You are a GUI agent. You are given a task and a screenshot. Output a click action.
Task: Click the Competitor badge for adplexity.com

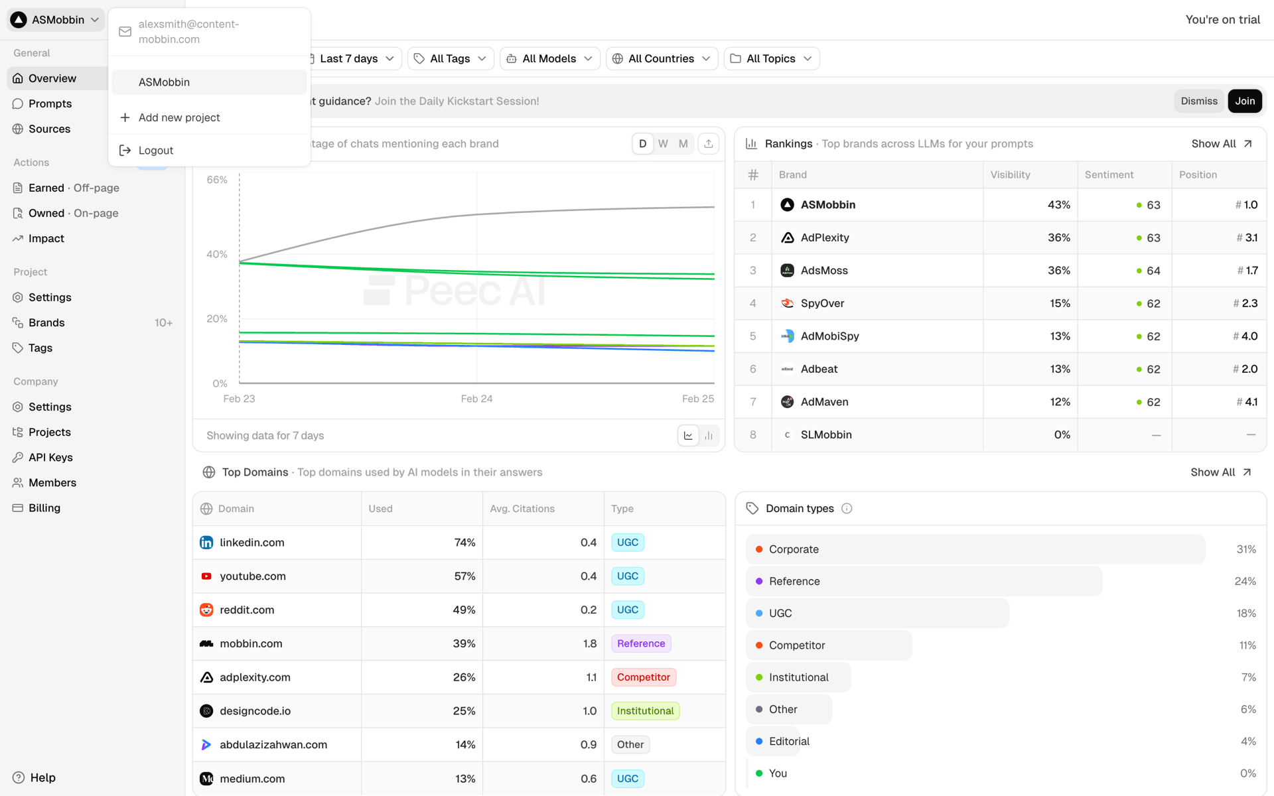(x=644, y=677)
